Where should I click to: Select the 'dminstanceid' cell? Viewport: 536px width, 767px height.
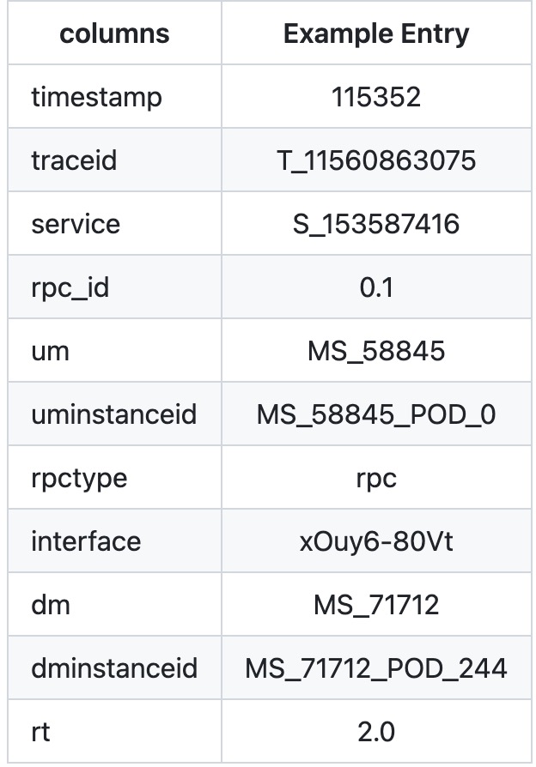(x=114, y=668)
